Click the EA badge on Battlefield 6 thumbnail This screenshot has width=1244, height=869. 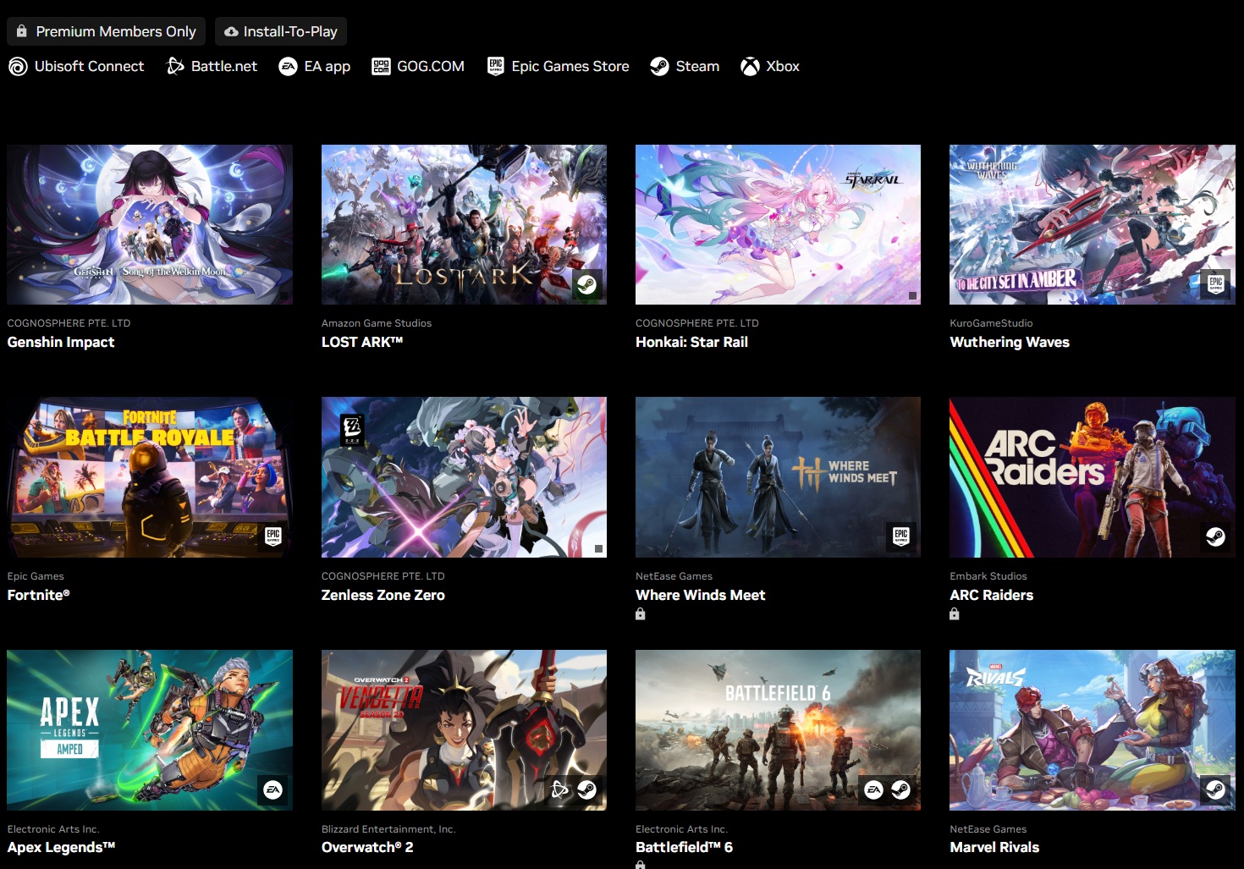pyautogui.click(x=874, y=789)
